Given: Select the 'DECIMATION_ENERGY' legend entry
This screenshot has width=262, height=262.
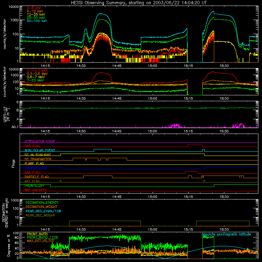Looking at the screenshot, I should [x=42, y=202].
